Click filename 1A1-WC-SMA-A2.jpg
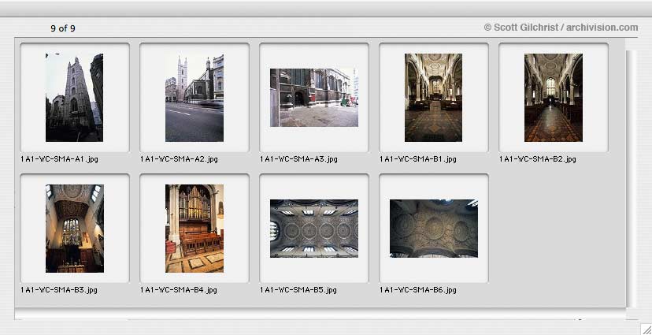 click(x=179, y=159)
